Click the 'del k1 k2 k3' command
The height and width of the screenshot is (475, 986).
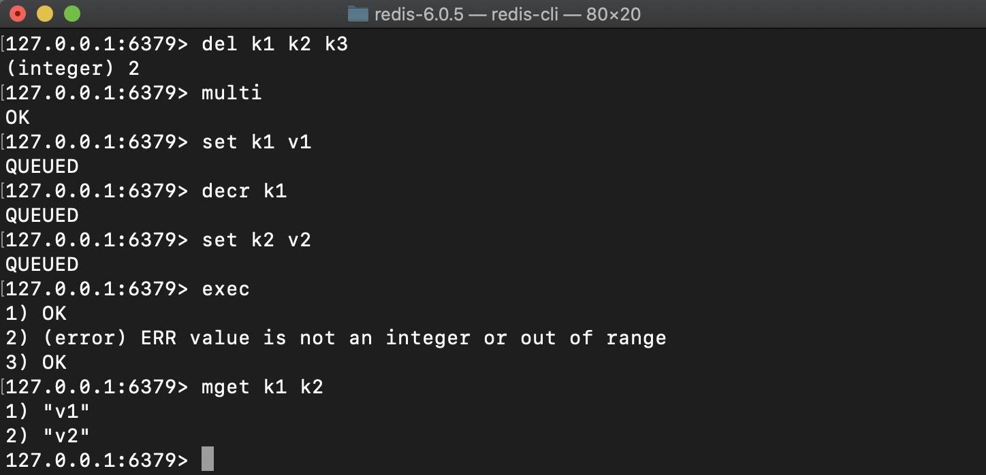274,44
